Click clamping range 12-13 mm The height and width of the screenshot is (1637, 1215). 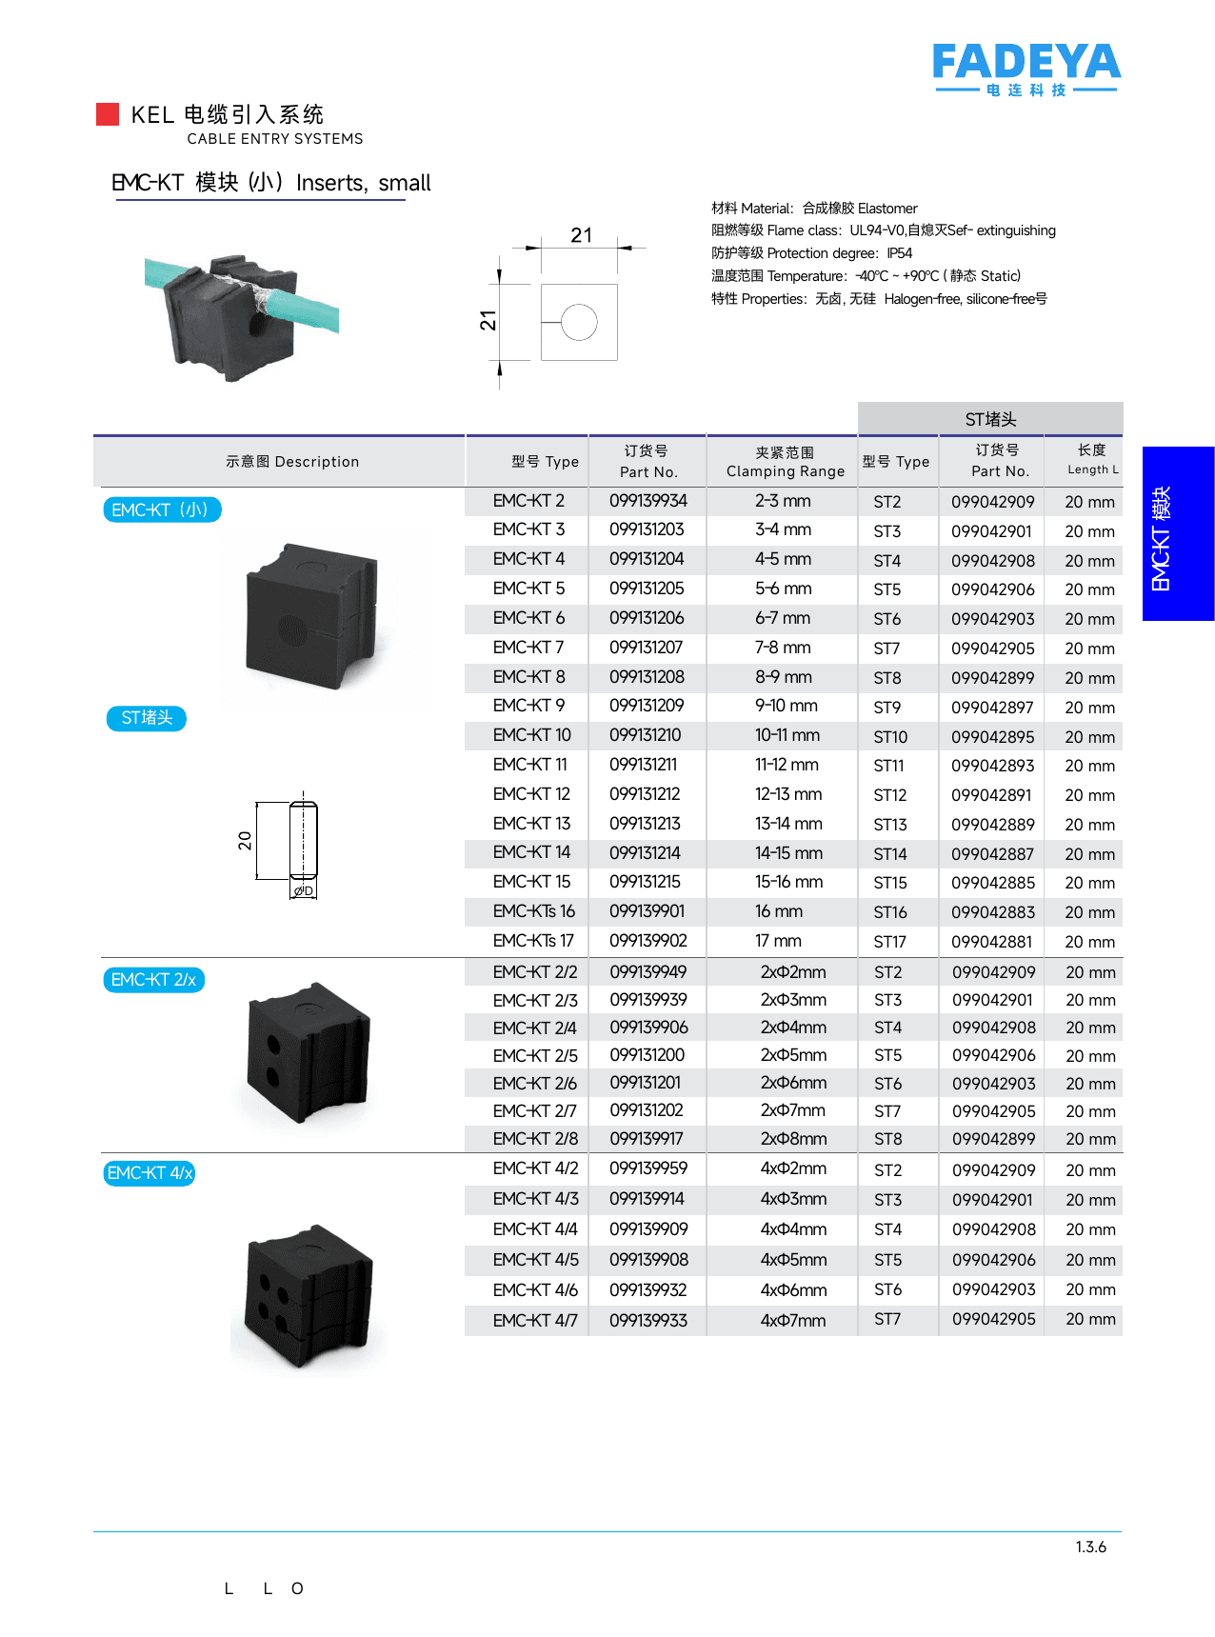coord(788,794)
